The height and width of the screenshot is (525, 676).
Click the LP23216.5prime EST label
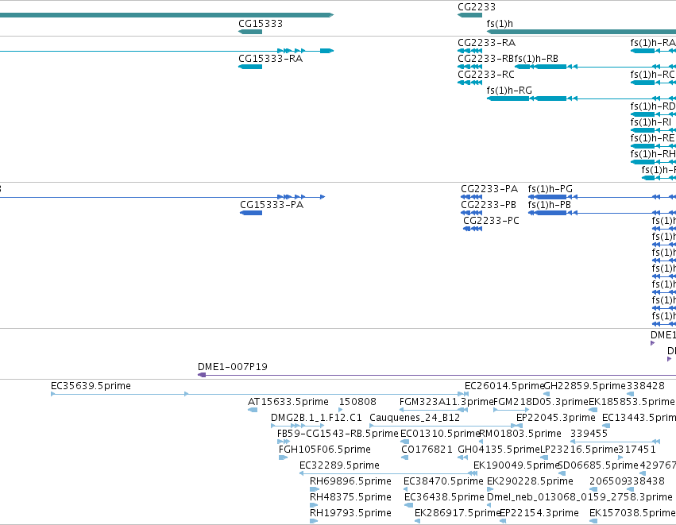pyautogui.click(x=579, y=450)
